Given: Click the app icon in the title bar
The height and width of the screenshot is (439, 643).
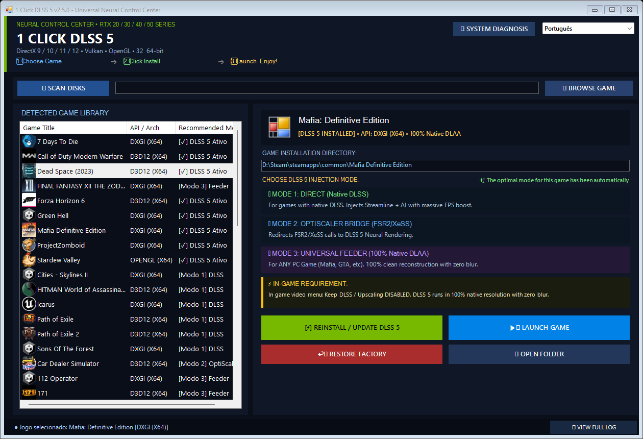Looking at the screenshot, I should (9, 10).
